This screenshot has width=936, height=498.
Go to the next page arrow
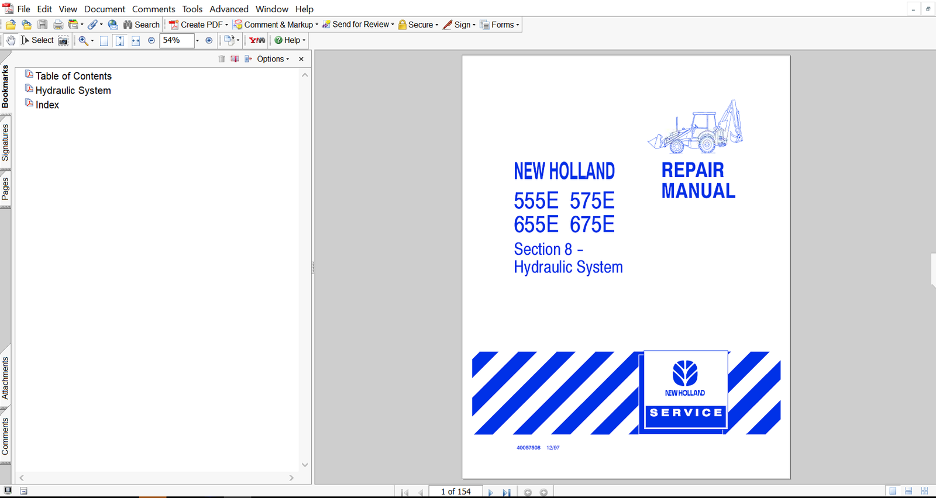click(x=490, y=492)
